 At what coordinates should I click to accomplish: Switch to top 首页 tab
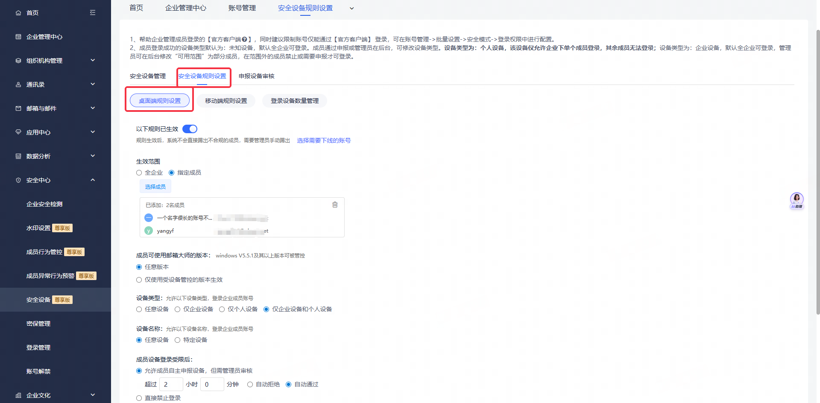pos(136,8)
